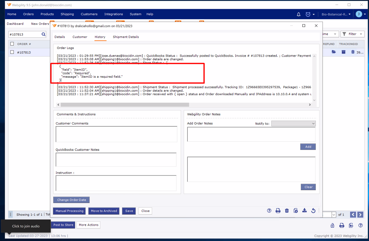The image size is (369, 241).
Task: Check the box for order #107813
Action: point(12,52)
